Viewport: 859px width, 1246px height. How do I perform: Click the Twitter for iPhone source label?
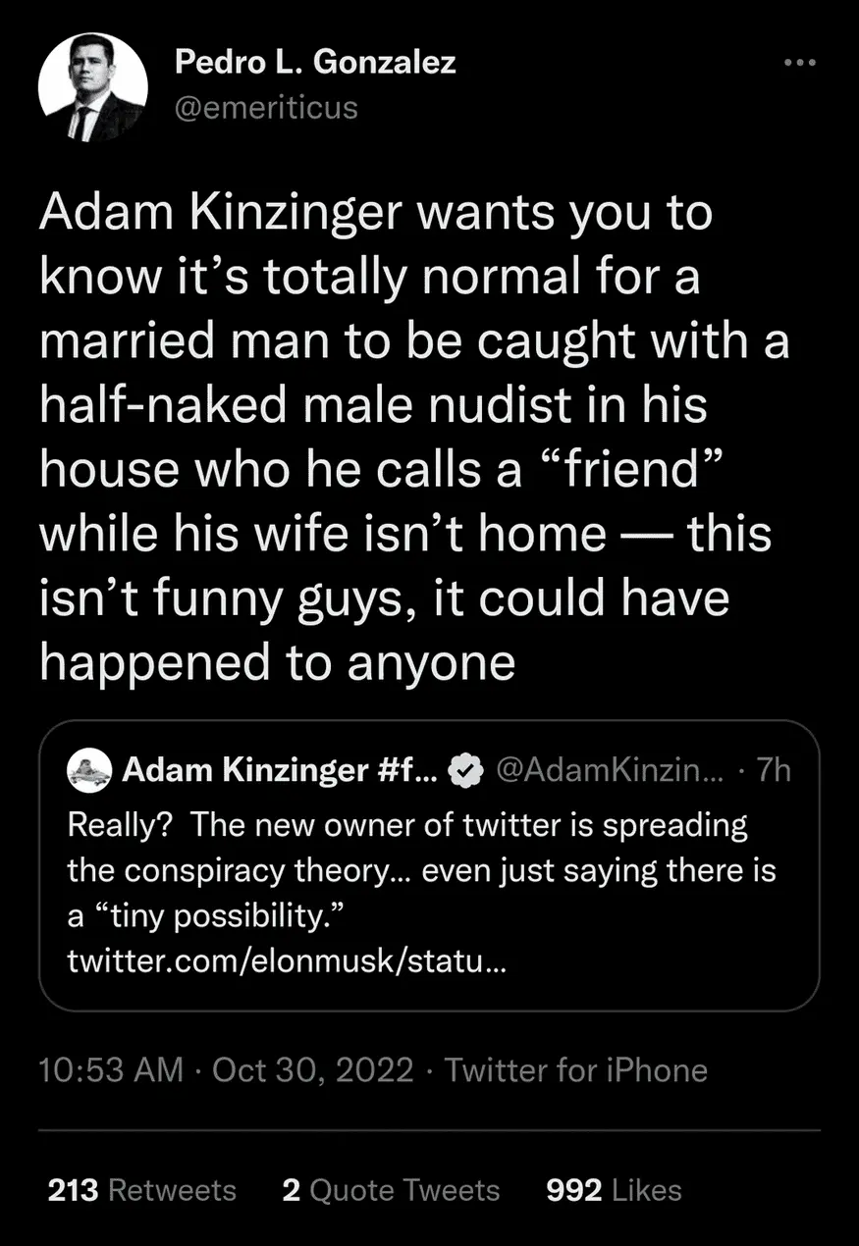tap(575, 1068)
